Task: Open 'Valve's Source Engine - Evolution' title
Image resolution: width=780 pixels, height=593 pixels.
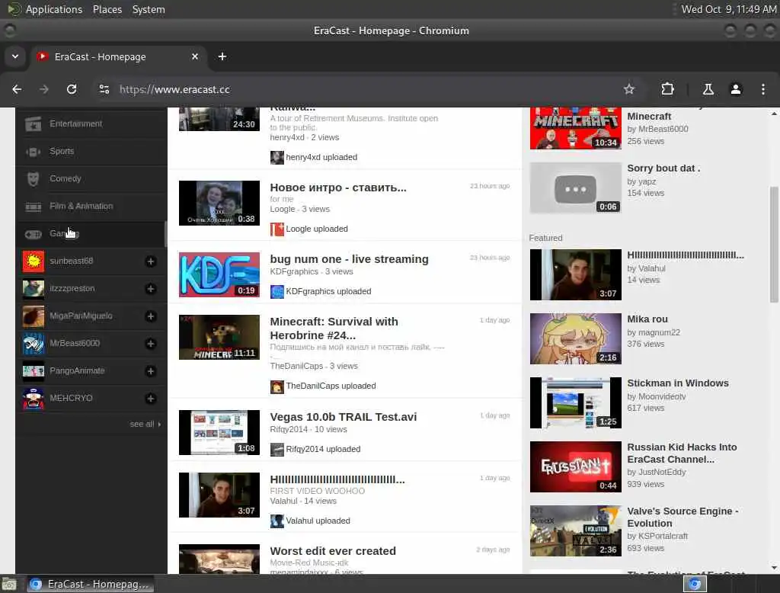Action: point(682,518)
